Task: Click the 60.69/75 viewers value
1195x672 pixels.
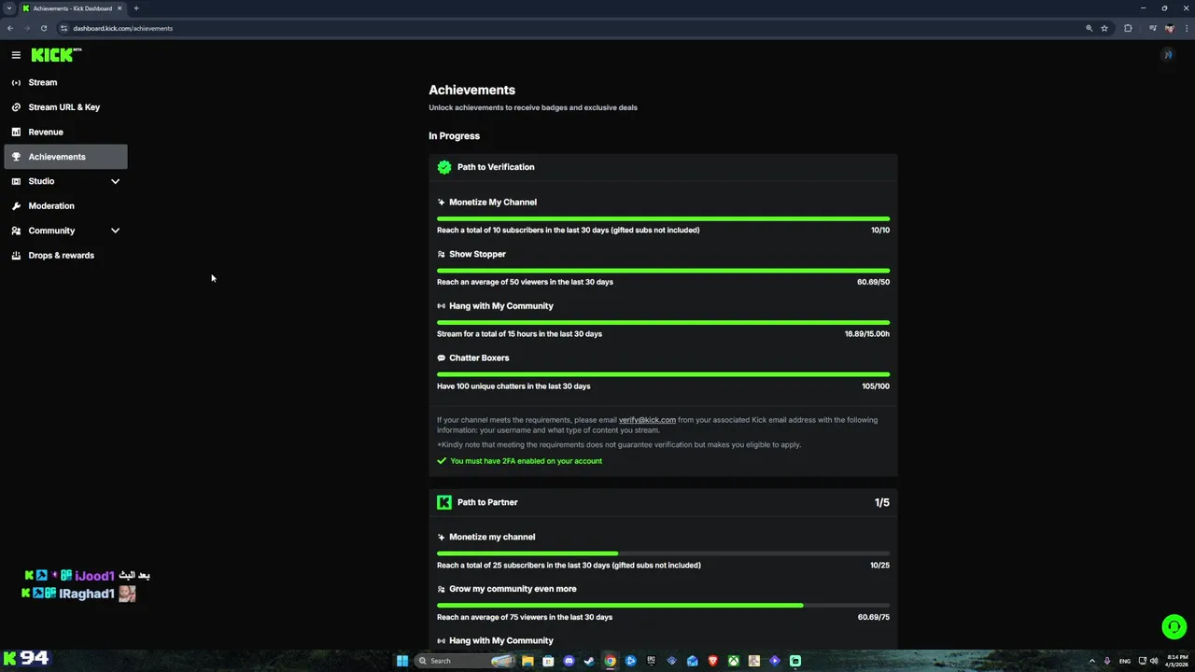Action: tap(873, 617)
